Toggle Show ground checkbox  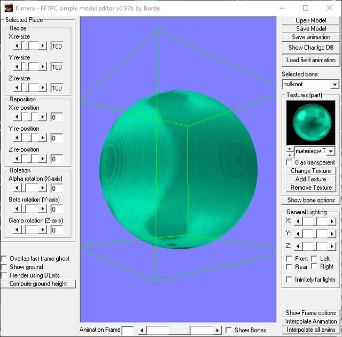pos(4,267)
